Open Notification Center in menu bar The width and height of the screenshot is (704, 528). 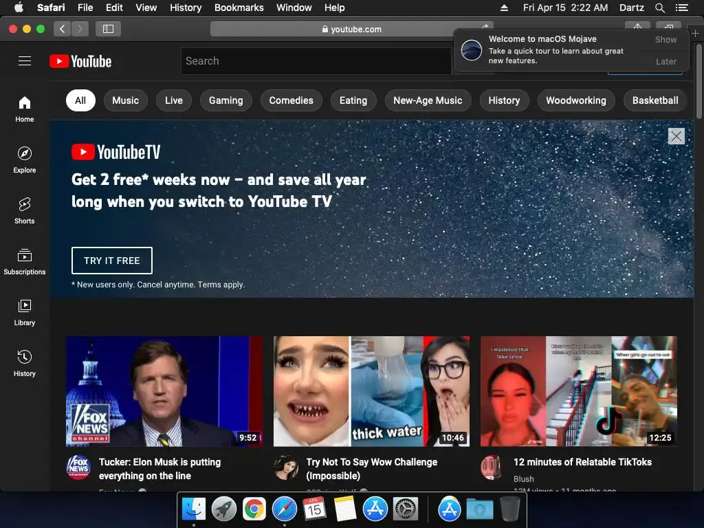point(682,8)
